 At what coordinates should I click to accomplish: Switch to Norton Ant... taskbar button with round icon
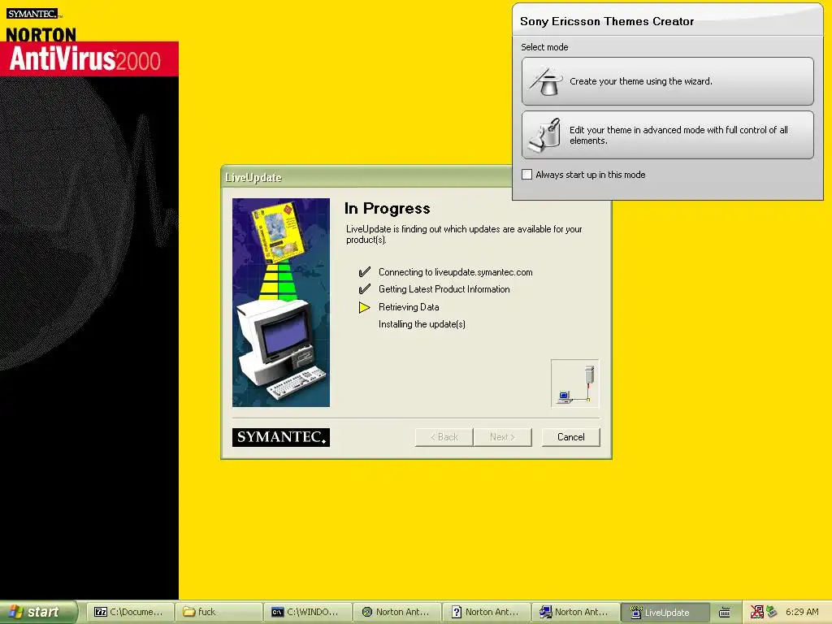tap(397, 613)
